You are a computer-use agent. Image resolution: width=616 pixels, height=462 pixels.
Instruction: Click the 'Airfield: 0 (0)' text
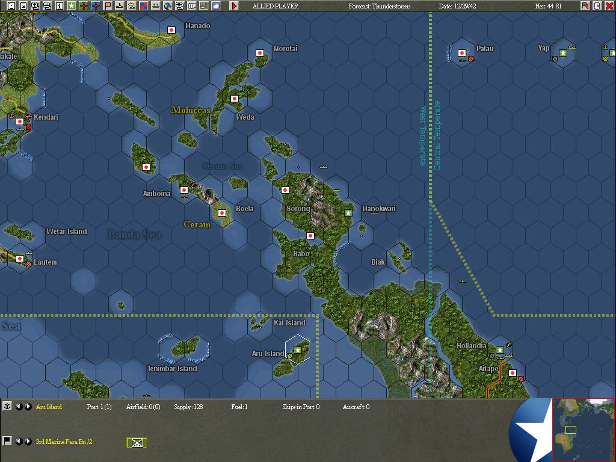[143, 407]
